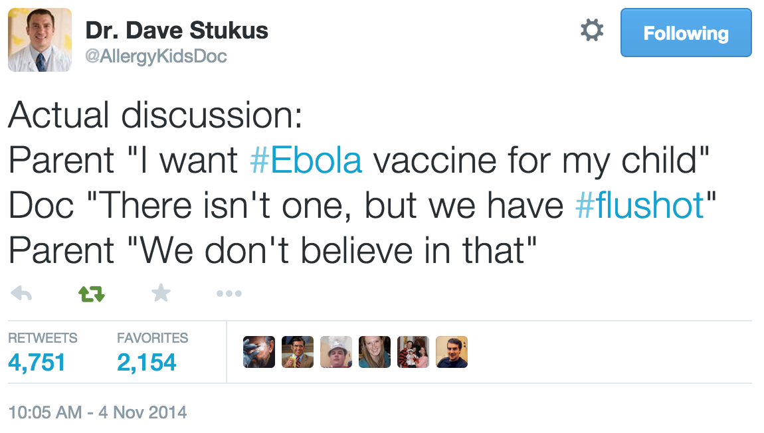Click the fourth avatar of blonde woman

click(x=375, y=352)
